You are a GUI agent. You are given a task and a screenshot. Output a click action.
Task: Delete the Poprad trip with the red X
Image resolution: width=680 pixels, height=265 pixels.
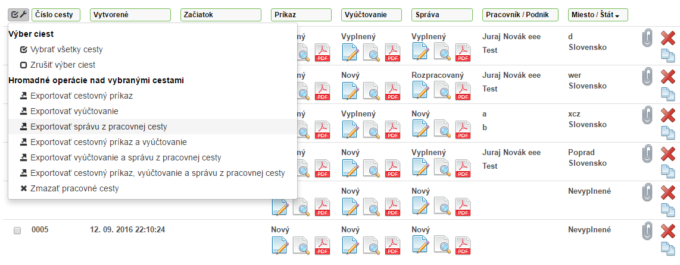(x=668, y=154)
